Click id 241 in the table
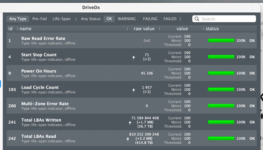Screen dimensions: 263x150 (x=12, y=122)
